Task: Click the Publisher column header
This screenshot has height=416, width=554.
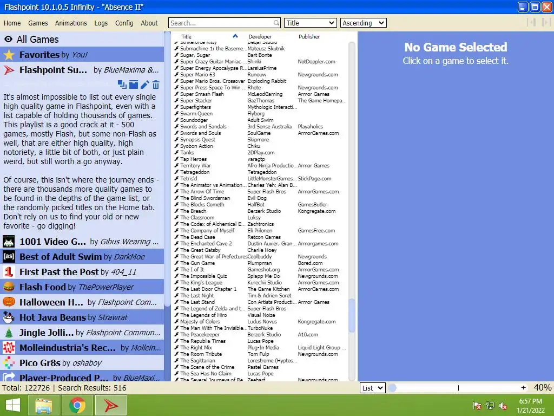Action: click(309, 36)
